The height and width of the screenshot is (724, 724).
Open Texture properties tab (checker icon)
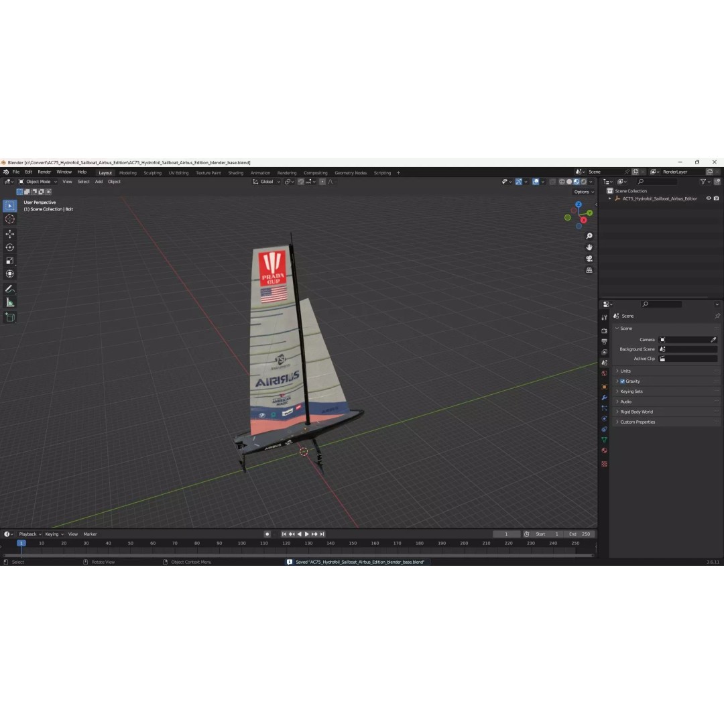604,464
